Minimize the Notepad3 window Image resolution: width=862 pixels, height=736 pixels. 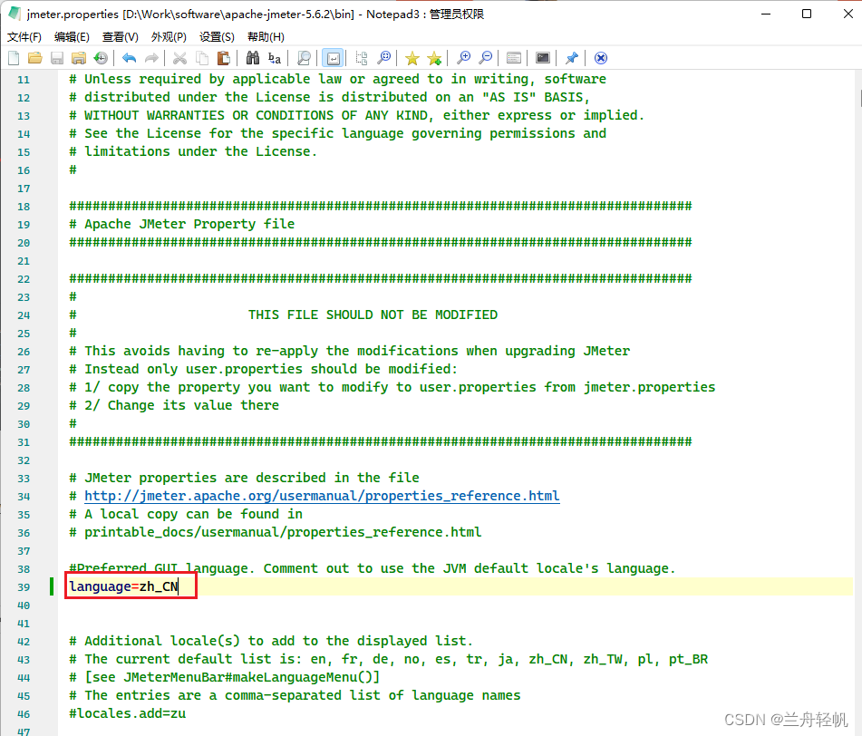(x=765, y=14)
